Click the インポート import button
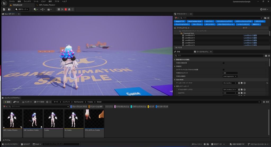 (x=27, y=102)
